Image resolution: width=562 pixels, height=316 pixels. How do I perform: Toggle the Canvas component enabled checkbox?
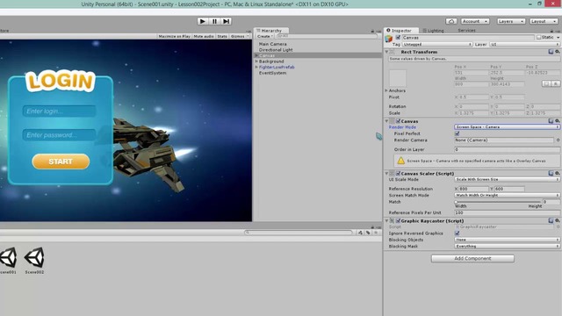(x=398, y=121)
